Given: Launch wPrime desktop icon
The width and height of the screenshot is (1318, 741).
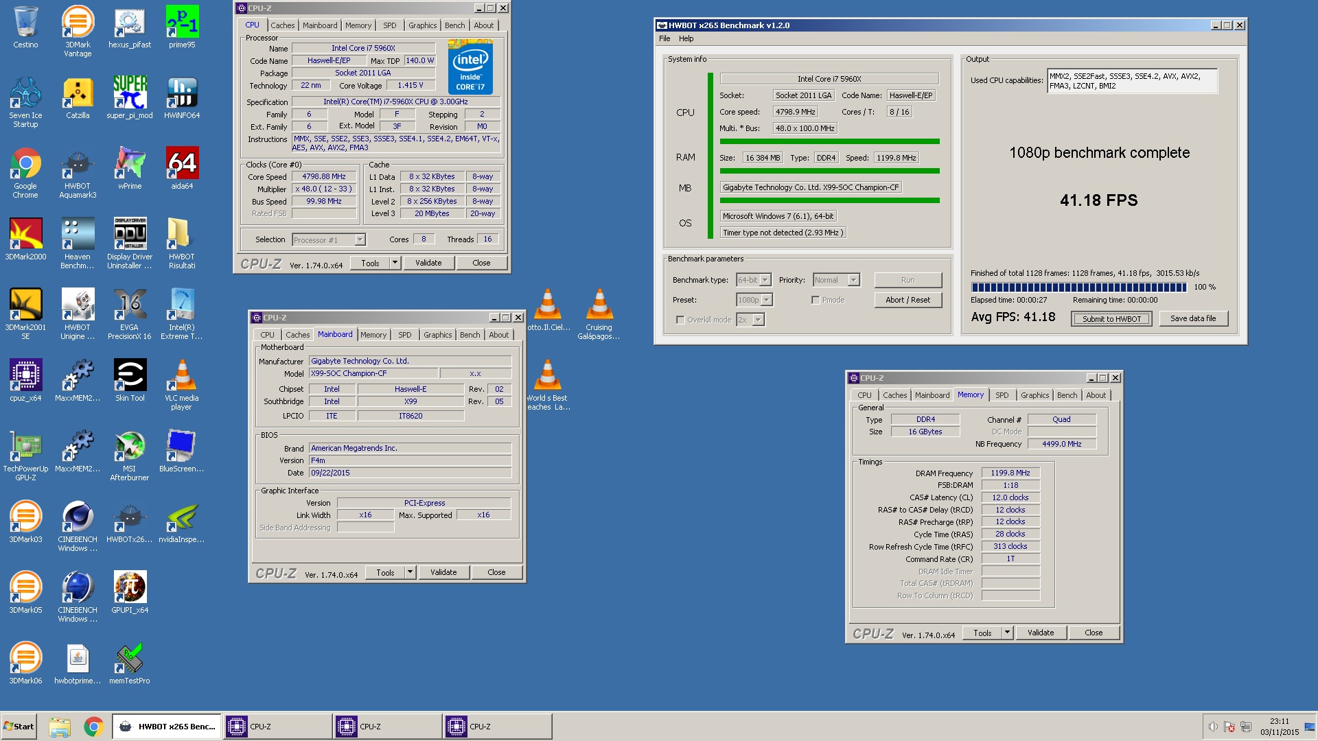Looking at the screenshot, I should pyautogui.click(x=130, y=168).
